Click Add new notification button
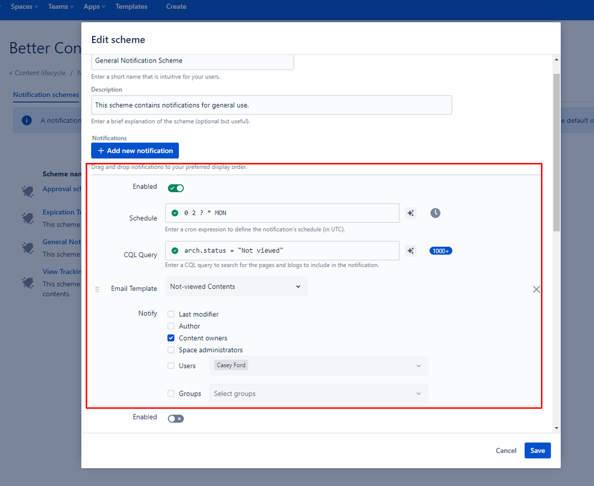 tap(135, 150)
